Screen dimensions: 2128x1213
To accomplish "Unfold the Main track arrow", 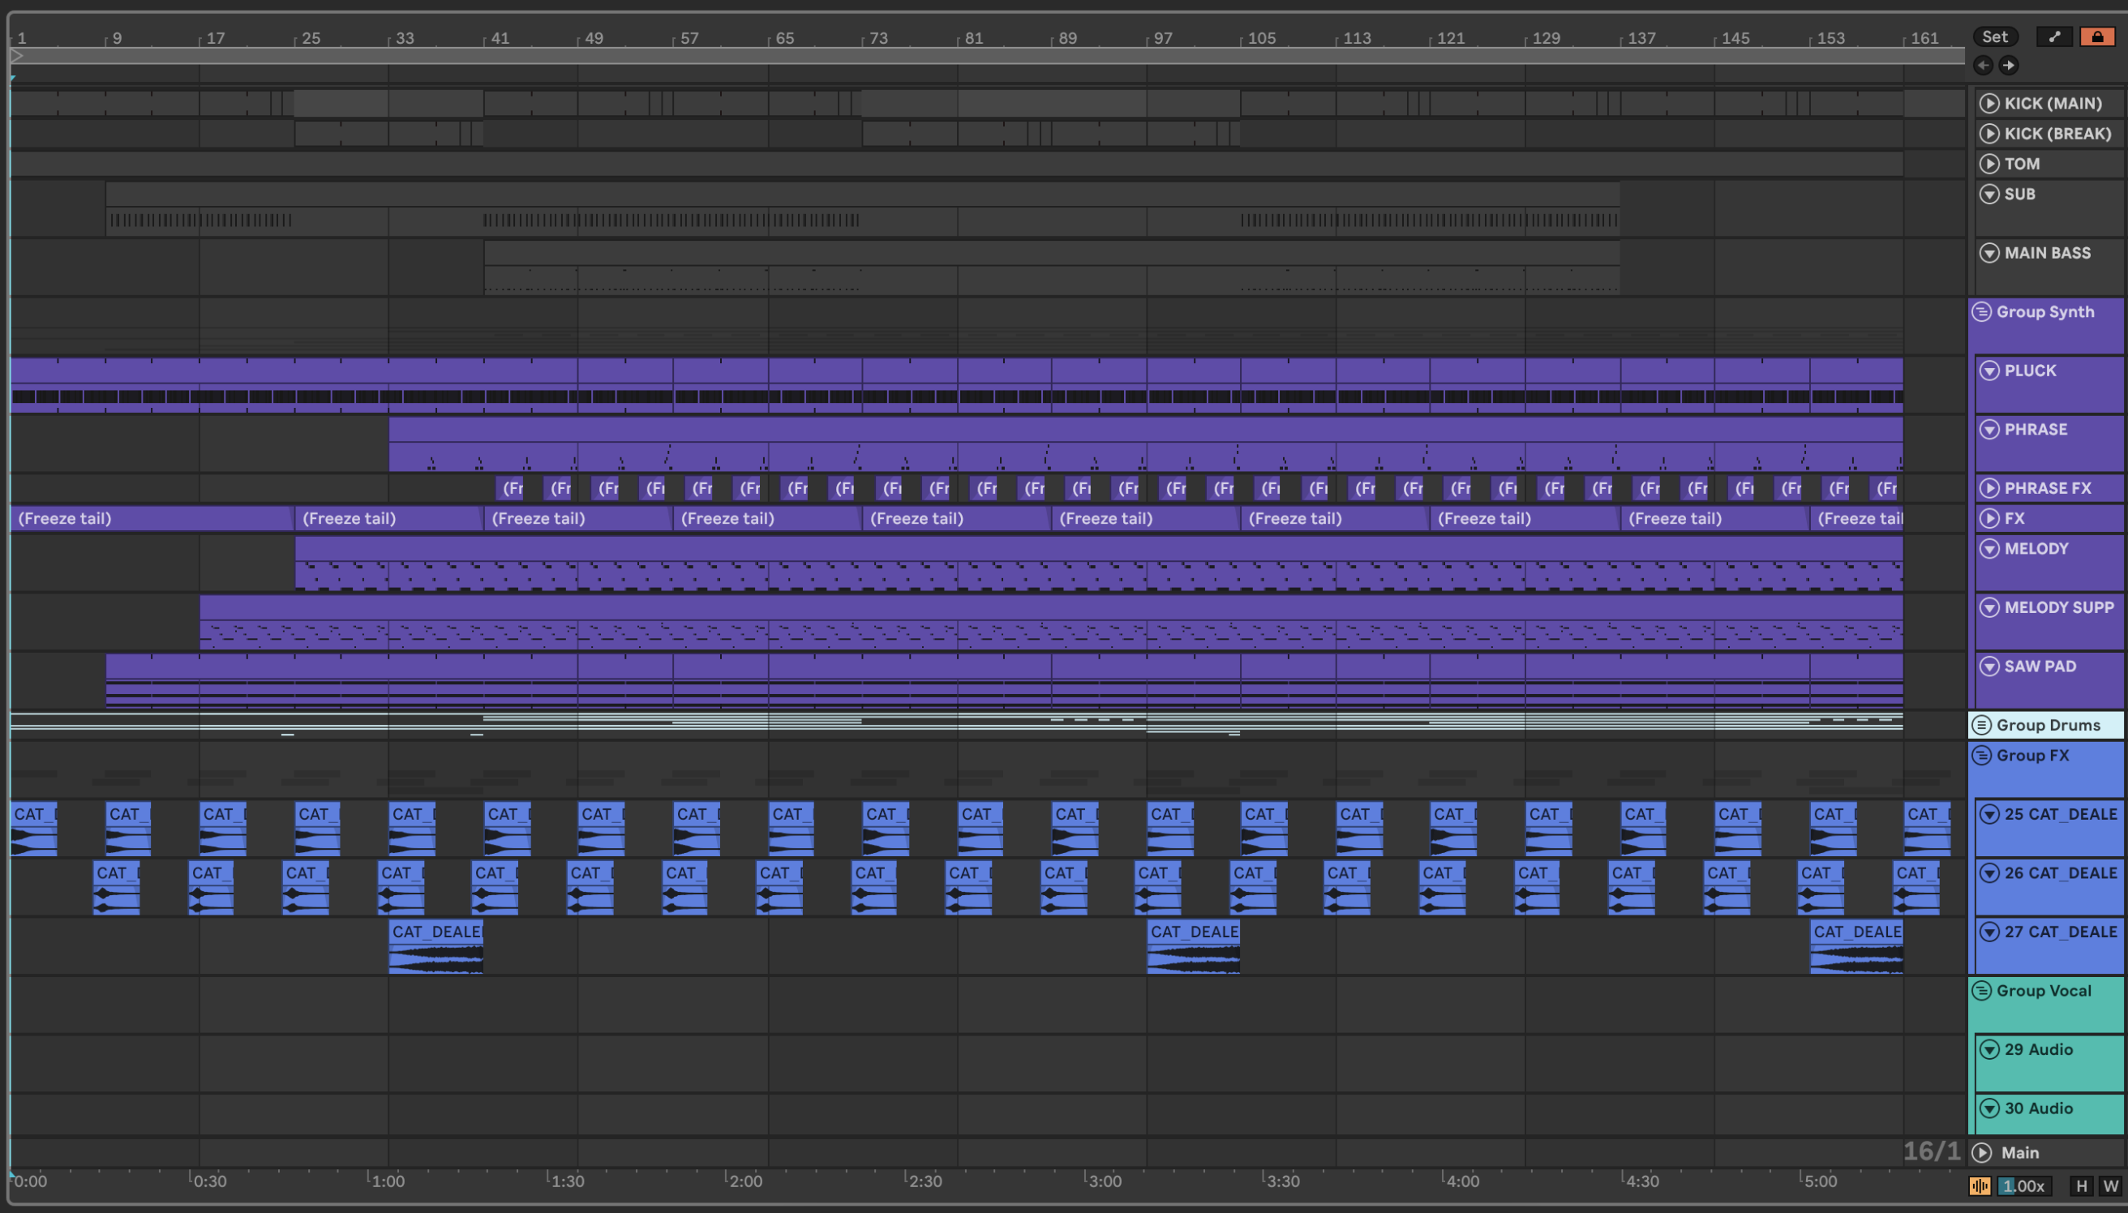I will click(x=1982, y=1152).
